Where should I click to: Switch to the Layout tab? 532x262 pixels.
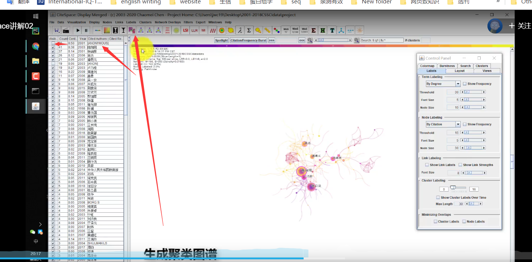click(460, 71)
